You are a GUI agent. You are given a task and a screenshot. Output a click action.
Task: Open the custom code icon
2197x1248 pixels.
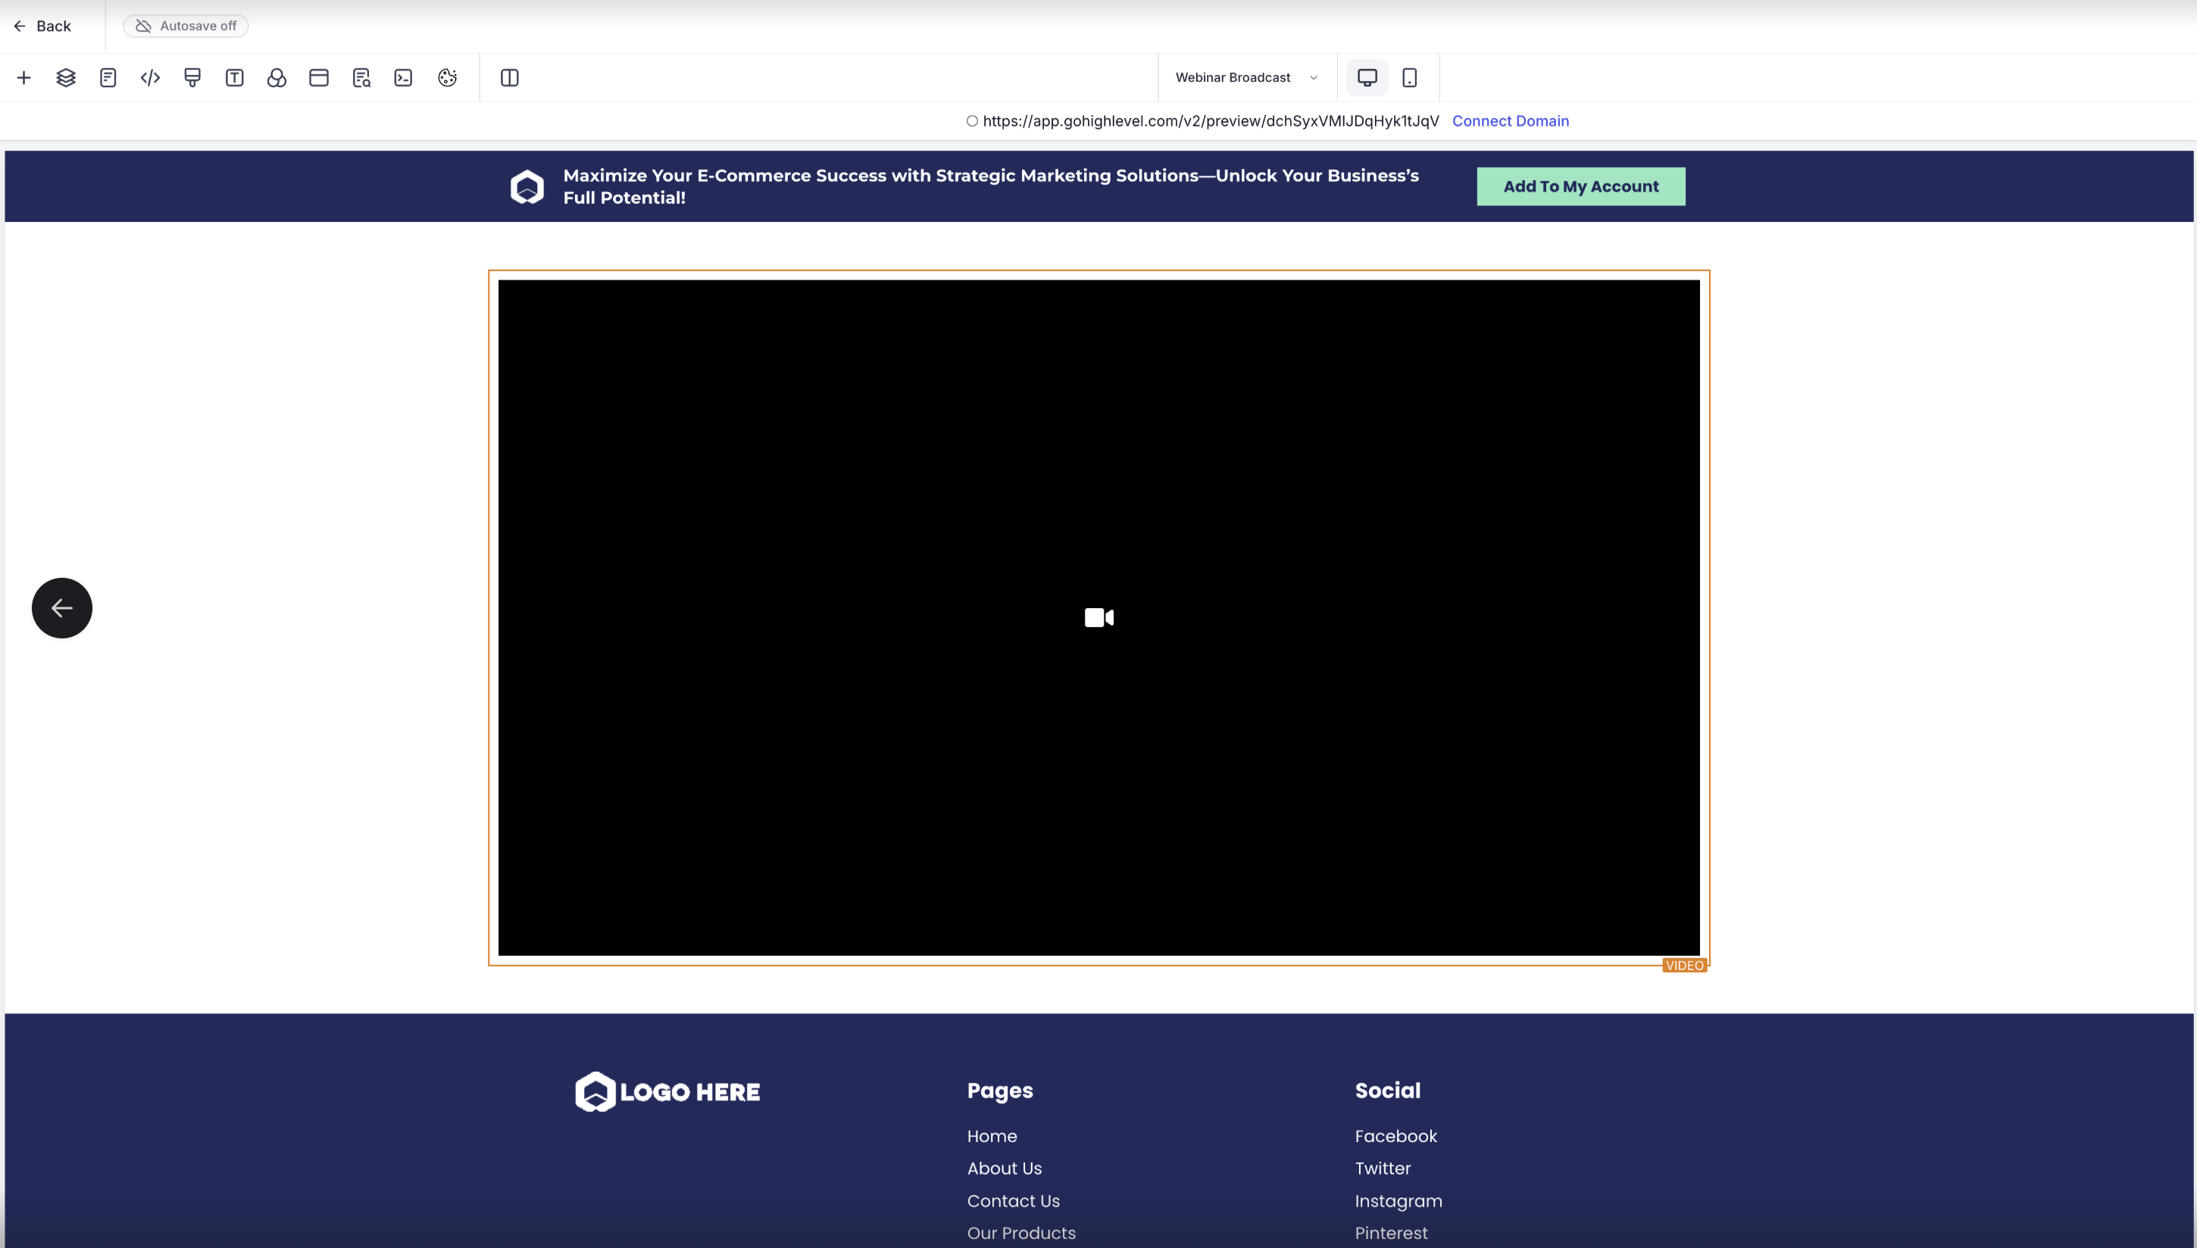150,78
